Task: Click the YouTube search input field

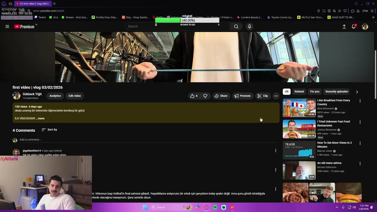Action: coord(177,26)
